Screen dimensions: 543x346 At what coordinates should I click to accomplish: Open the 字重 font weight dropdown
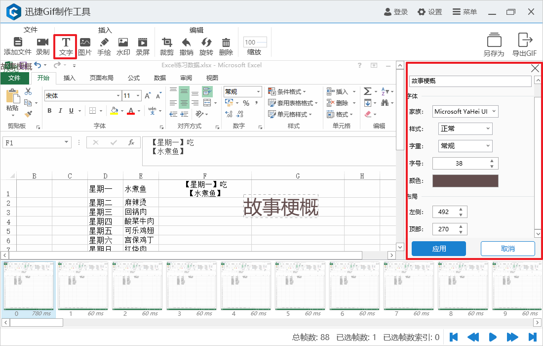pos(465,146)
